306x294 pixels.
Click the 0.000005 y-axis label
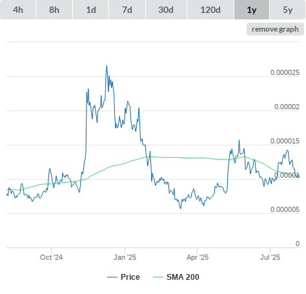(x=285, y=209)
